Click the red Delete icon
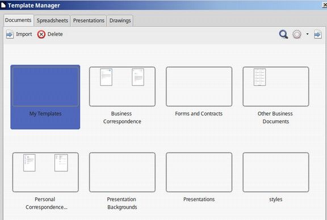This screenshot has width=327, height=220. point(41,35)
